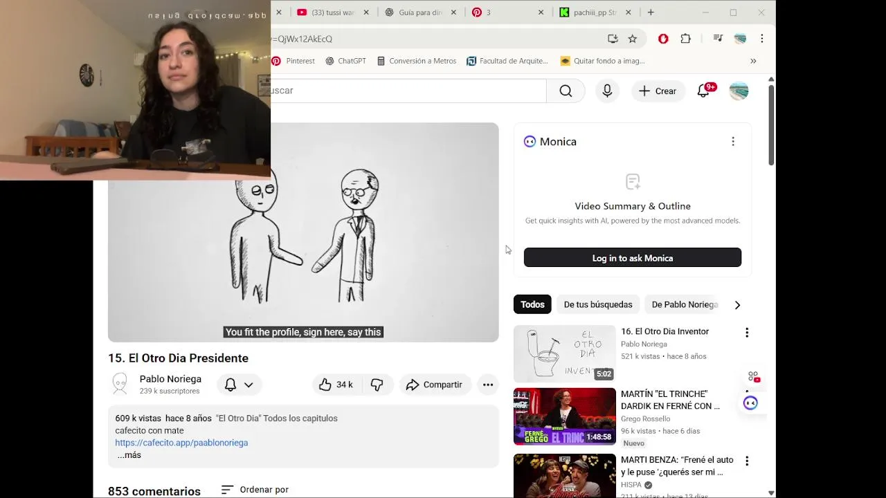Open the cafecito.app/paablonoriega link
This screenshot has height=498, width=886.
coord(181,443)
